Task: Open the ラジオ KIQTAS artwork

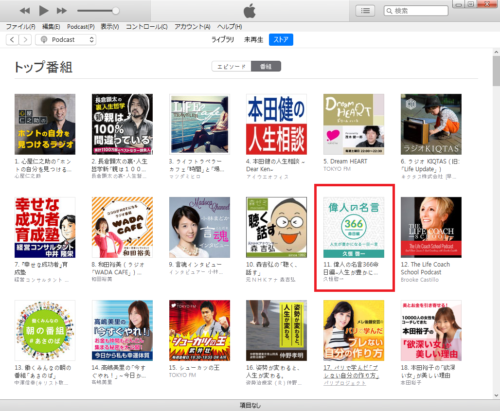Action: [x=431, y=125]
